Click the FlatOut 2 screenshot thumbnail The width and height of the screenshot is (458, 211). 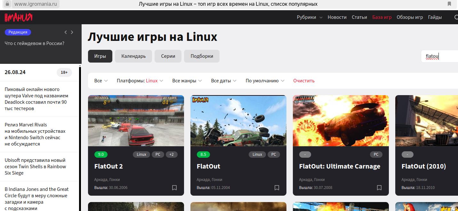click(x=136, y=121)
